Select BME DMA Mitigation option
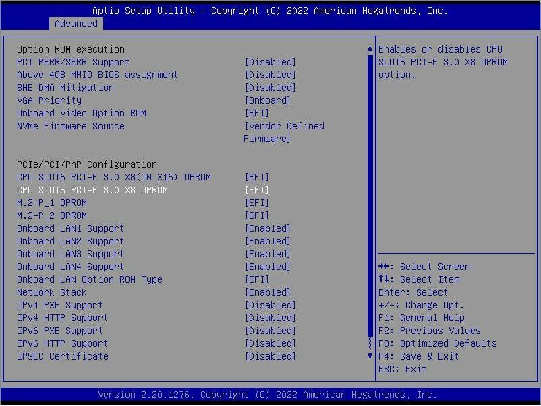The width and height of the screenshot is (541, 406). click(65, 88)
